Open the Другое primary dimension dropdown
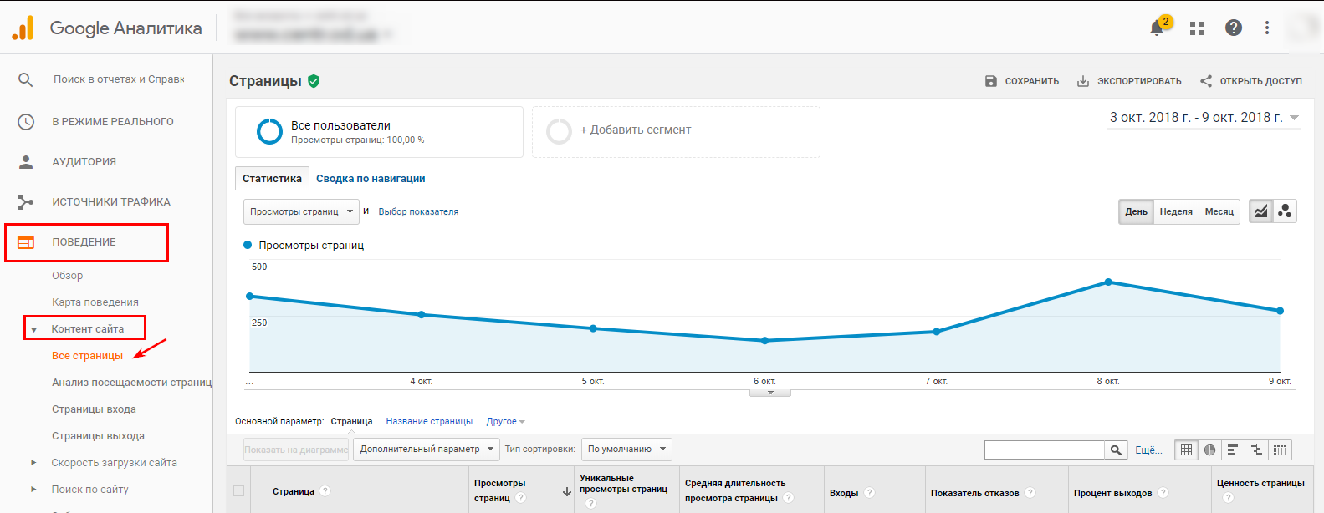Image resolution: width=1324 pixels, height=513 pixels. tap(505, 422)
